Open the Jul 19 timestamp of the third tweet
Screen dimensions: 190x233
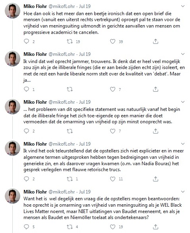(x=85, y=102)
